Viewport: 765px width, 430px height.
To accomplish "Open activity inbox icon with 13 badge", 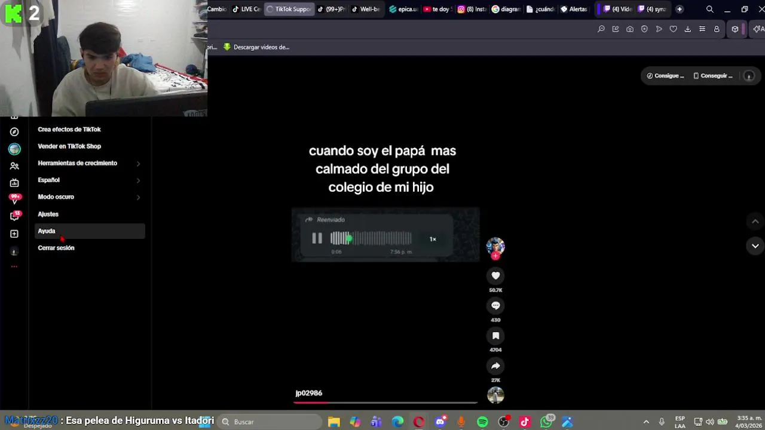I will coord(14,216).
